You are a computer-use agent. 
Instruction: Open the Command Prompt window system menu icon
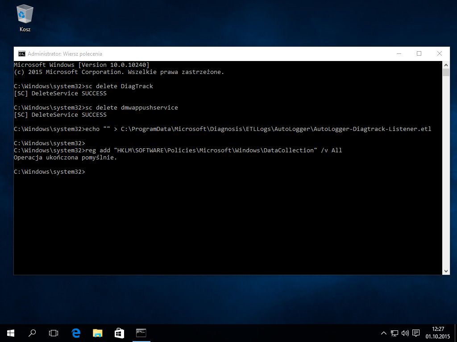point(21,54)
